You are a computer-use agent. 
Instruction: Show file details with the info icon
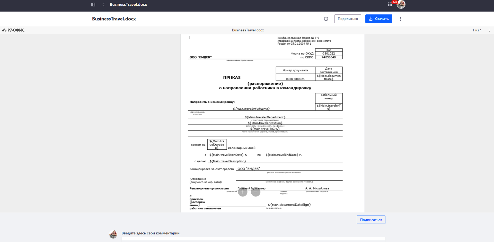pos(326,19)
